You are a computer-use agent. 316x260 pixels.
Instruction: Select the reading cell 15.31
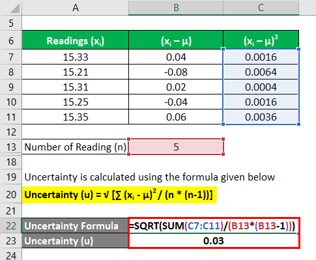click(76, 87)
